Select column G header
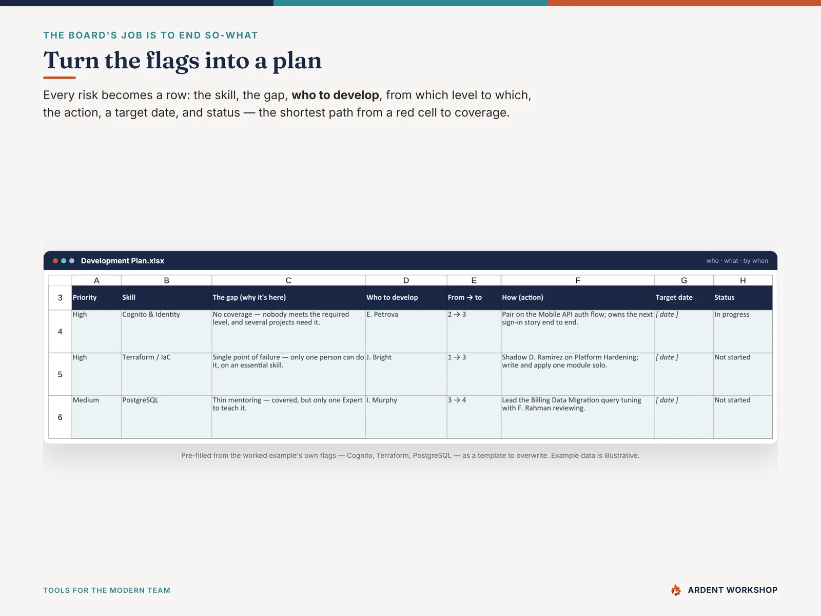This screenshot has width=821, height=616. click(x=684, y=280)
